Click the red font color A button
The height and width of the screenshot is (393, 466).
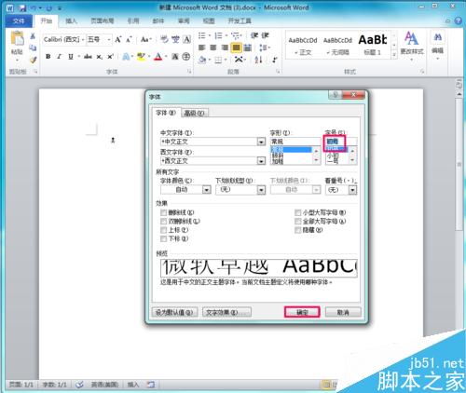158,57
